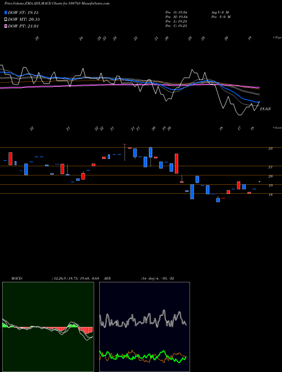Open the green MACD chart panel
Screen dimensions: 282x372
coord(48,327)
